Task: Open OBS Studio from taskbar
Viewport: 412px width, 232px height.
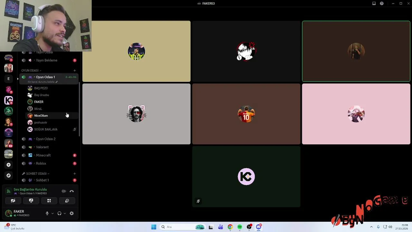Action: [x=249, y=227]
